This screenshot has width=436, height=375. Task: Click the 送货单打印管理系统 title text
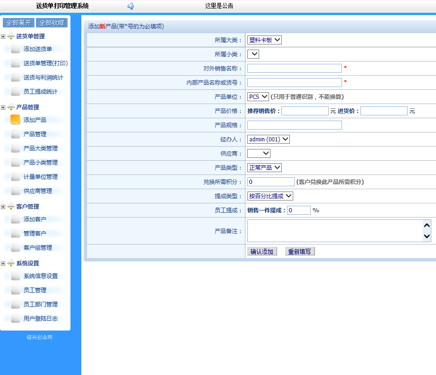point(62,6)
